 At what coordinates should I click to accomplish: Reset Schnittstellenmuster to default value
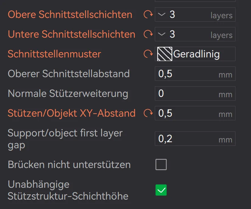pos(148,54)
